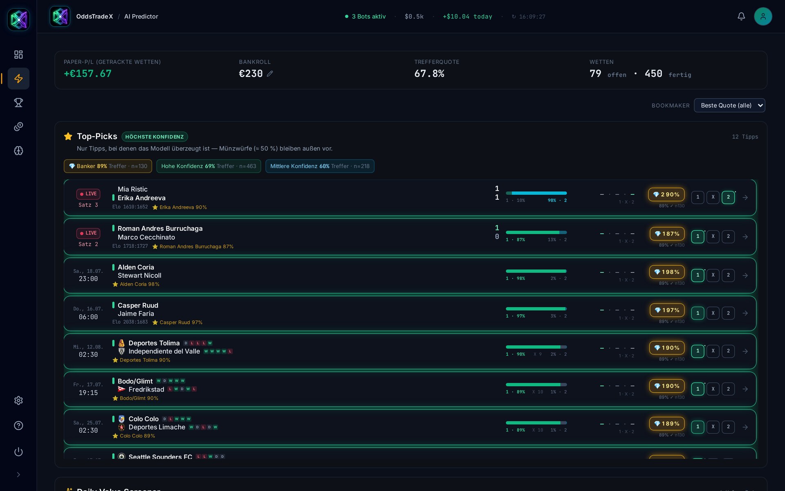Image resolution: width=785 pixels, height=491 pixels.
Task: Open the help question mark icon
Action: 18,426
